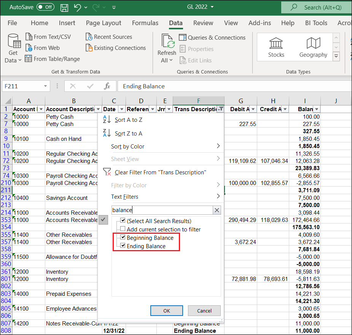Uncheck the Ending Balance checkbox
The height and width of the screenshot is (335, 352).
click(x=123, y=246)
